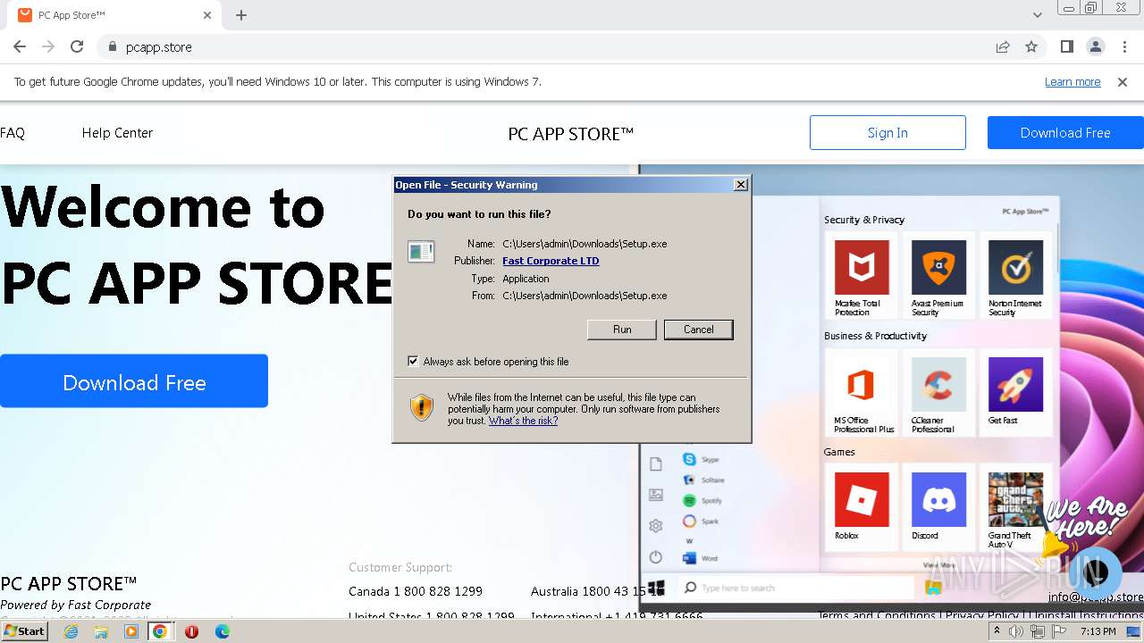This screenshot has width=1144, height=643.
Task: Click the Security & Privacy category heading
Action: coord(864,220)
